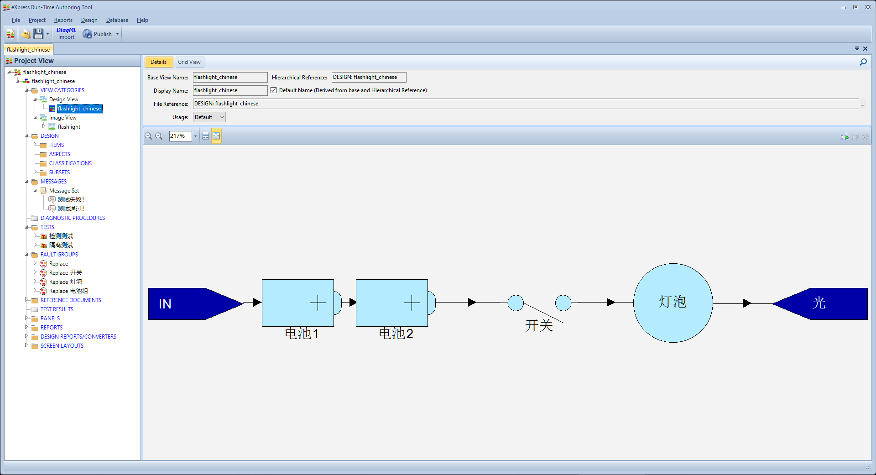Click the search magnifier icon in details panel
This screenshot has height=475, width=876.
pos(863,62)
